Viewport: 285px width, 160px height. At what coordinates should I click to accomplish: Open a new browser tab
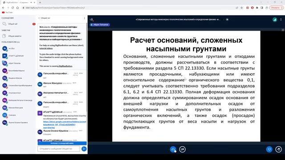pyautogui.click(x=40, y=3)
